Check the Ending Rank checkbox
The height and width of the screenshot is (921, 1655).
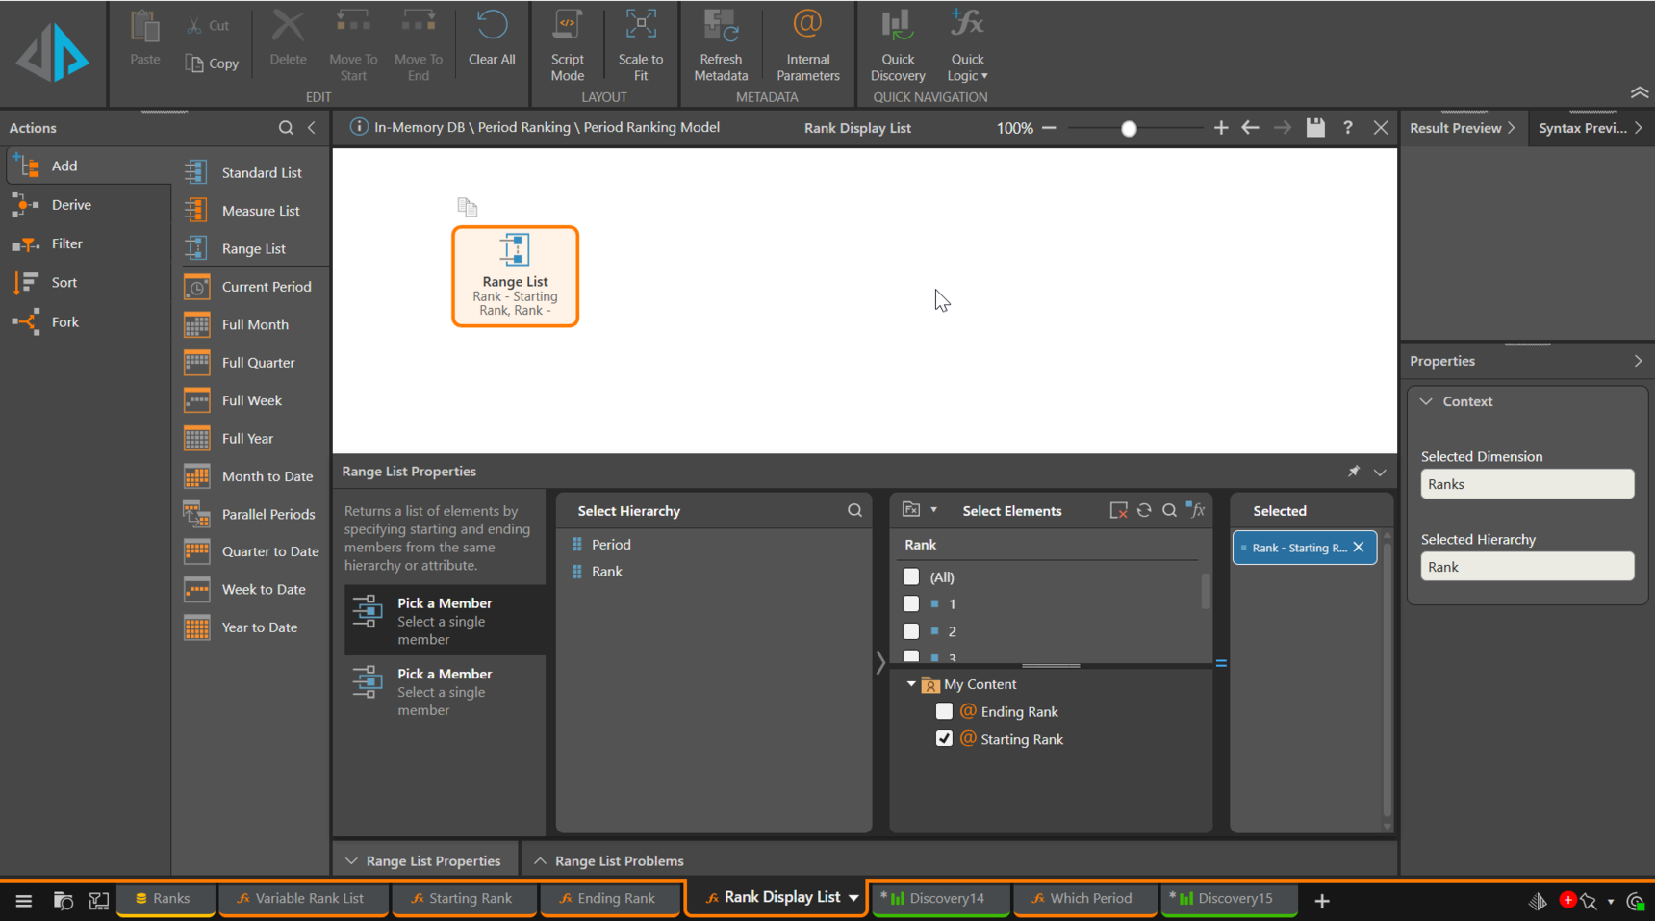(944, 711)
